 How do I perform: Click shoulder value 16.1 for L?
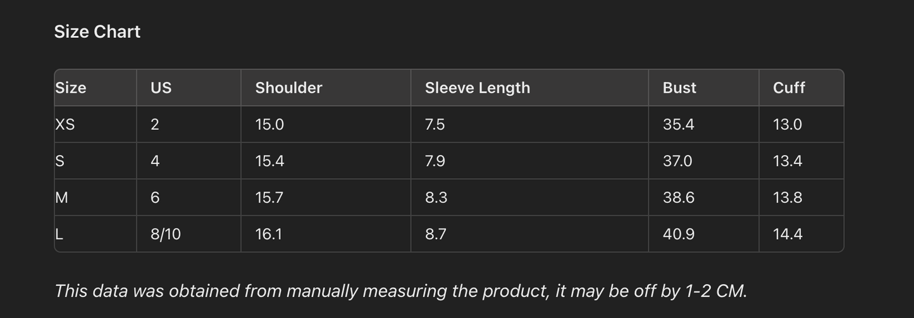(268, 234)
